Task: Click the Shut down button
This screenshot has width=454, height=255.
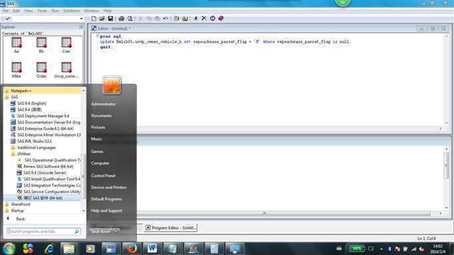Action: [101, 231]
